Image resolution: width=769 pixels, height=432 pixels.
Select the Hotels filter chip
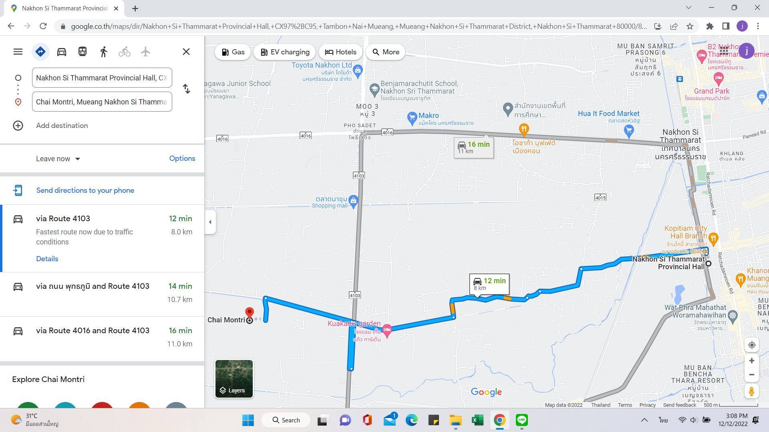click(x=340, y=52)
